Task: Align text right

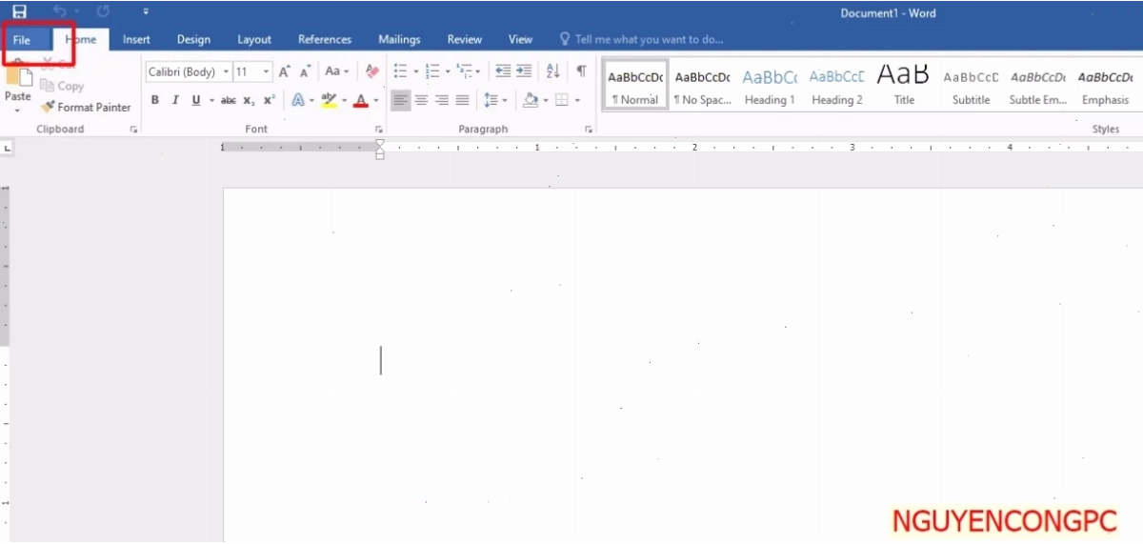Action: 442,100
